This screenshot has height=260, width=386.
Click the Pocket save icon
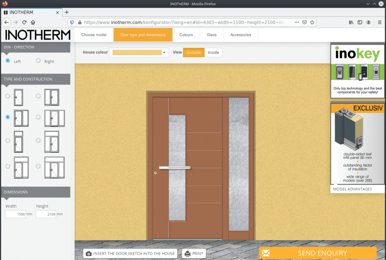coord(304,22)
